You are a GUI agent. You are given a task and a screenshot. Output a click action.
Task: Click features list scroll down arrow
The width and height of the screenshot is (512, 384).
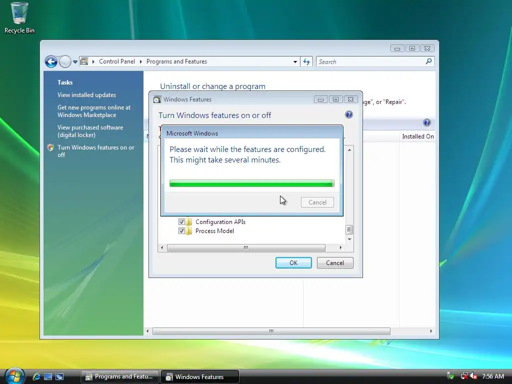point(349,239)
